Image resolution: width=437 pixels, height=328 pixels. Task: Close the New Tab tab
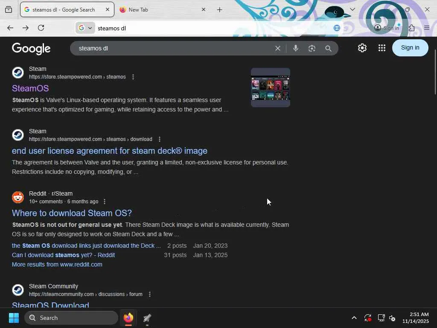pyautogui.click(x=204, y=9)
